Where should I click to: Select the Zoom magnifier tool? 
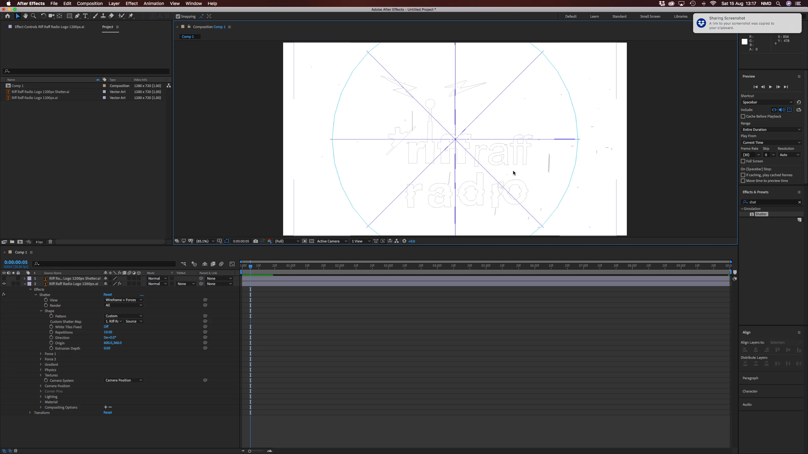[33, 16]
